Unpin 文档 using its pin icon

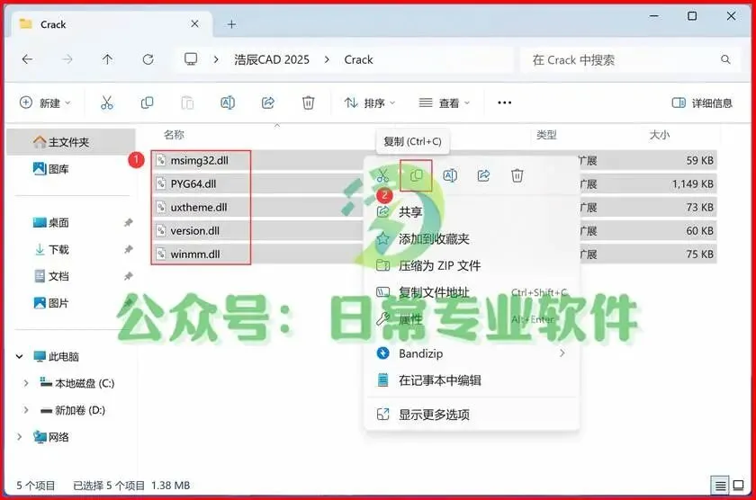point(128,276)
